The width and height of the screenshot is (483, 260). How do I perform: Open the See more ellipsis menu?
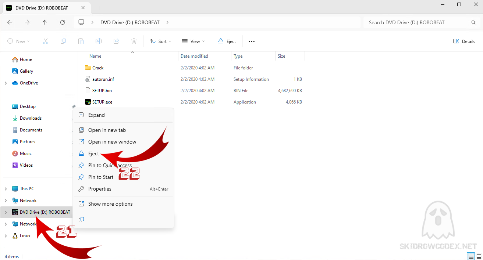tap(252, 41)
